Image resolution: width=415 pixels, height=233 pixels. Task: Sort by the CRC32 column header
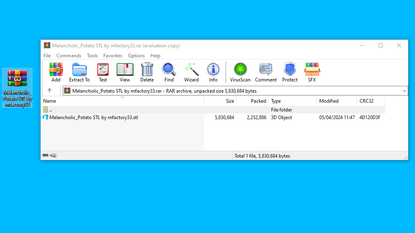(x=371, y=101)
